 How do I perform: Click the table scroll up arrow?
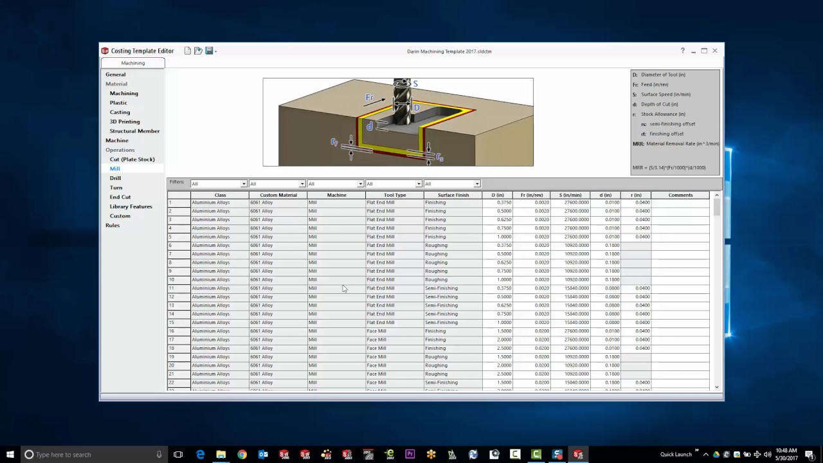coord(716,195)
